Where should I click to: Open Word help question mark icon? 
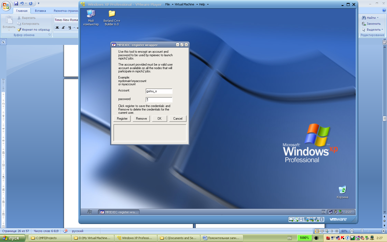[384, 10]
